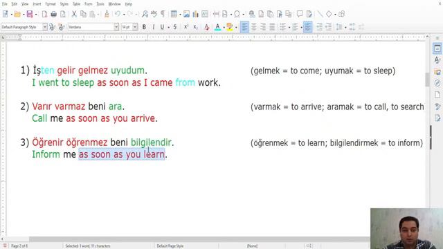
Task: Open the Highlighting Color dropdown arrow
Action: tap(236, 28)
